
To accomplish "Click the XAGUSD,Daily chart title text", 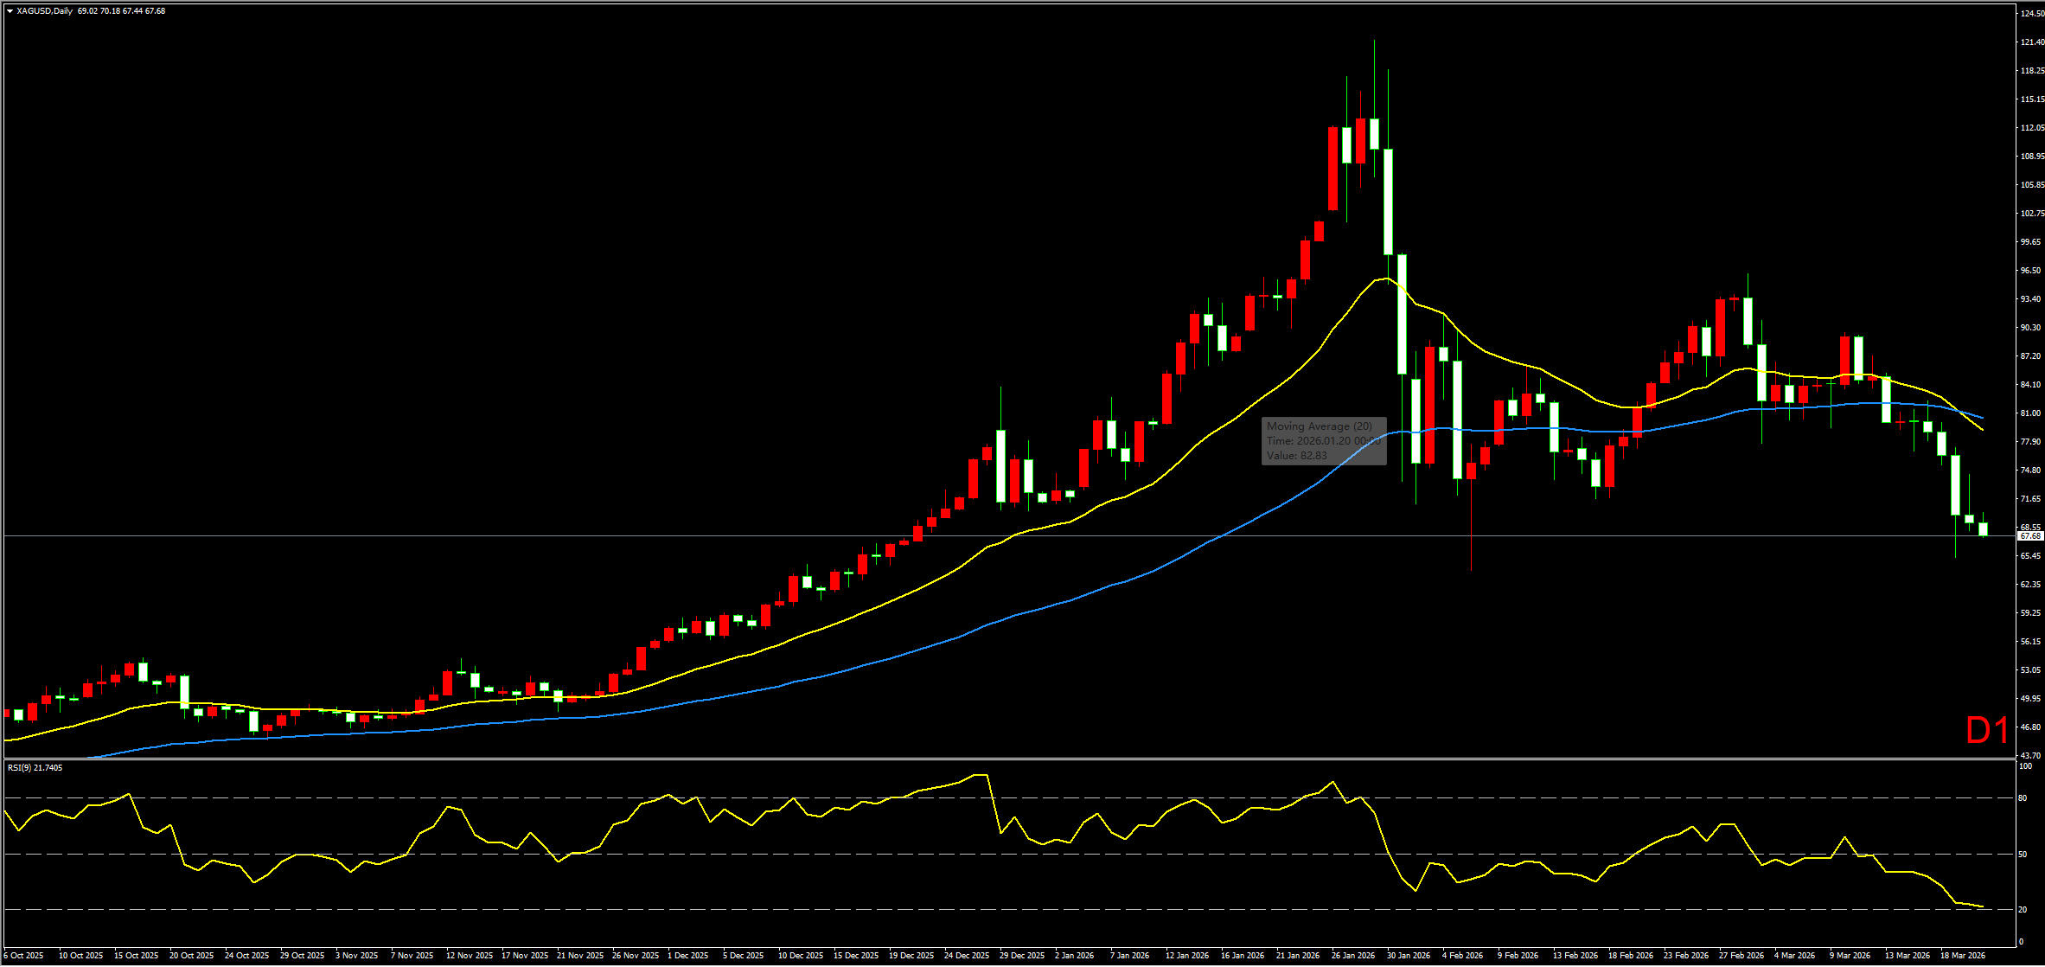I will 45,11.
